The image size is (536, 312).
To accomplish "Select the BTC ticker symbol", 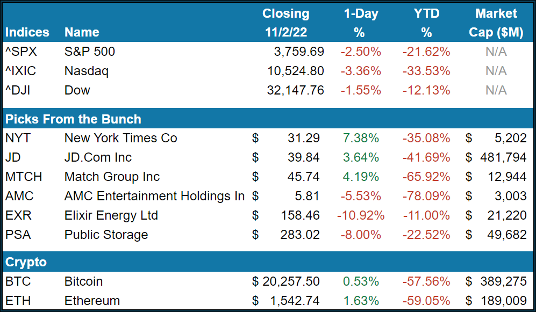I will click(17, 281).
